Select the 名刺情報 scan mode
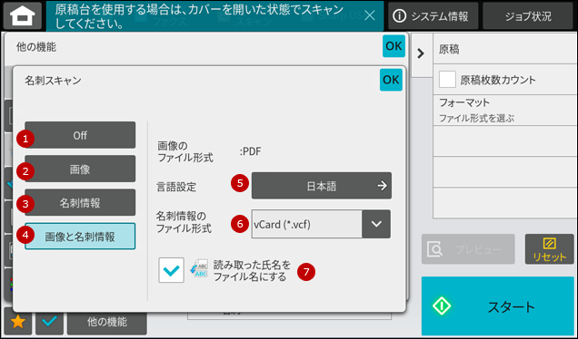Screen dimensions: 578x339 point(80,203)
